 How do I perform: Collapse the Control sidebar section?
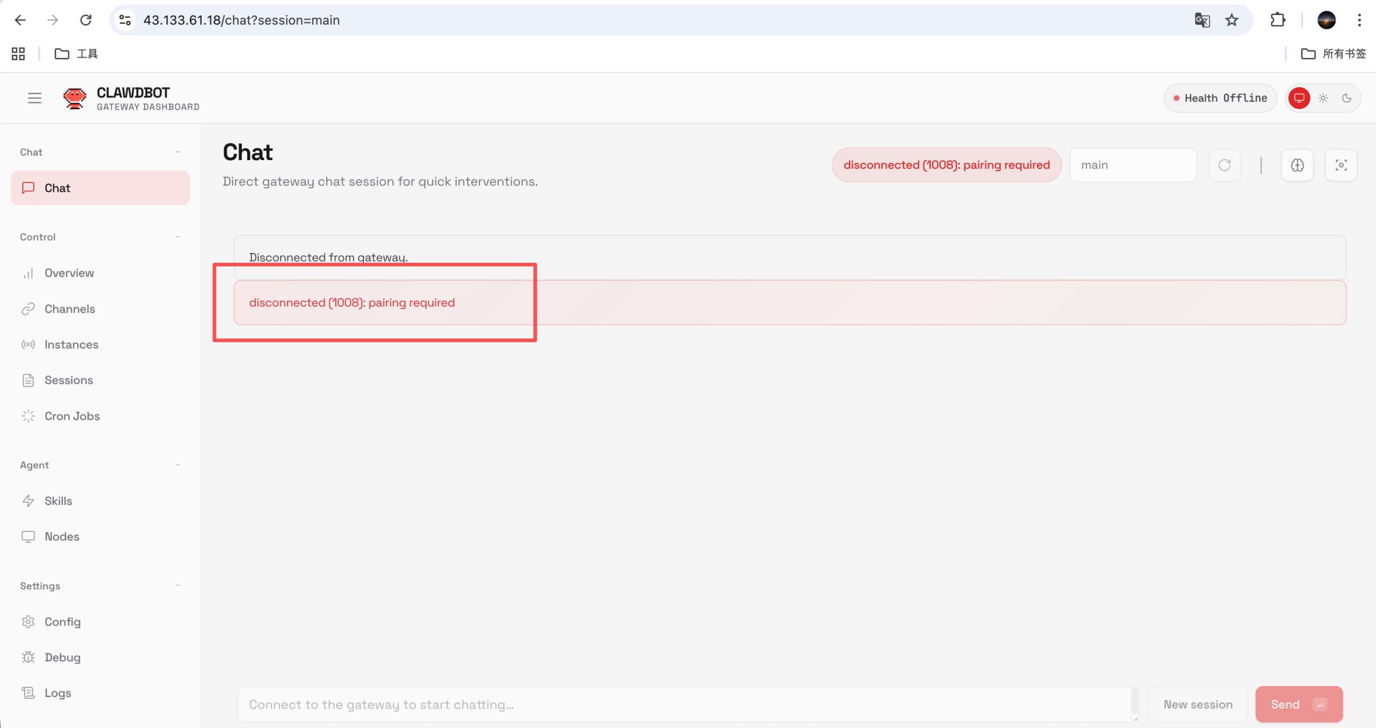(x=177, y=237)
